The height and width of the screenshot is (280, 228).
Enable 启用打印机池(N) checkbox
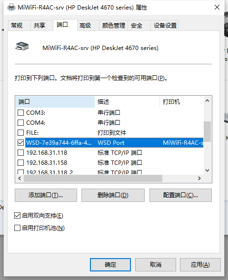[x=17, y=228]
